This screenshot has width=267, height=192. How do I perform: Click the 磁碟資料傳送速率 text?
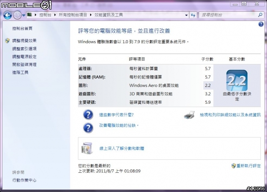(x=146, y=102)
